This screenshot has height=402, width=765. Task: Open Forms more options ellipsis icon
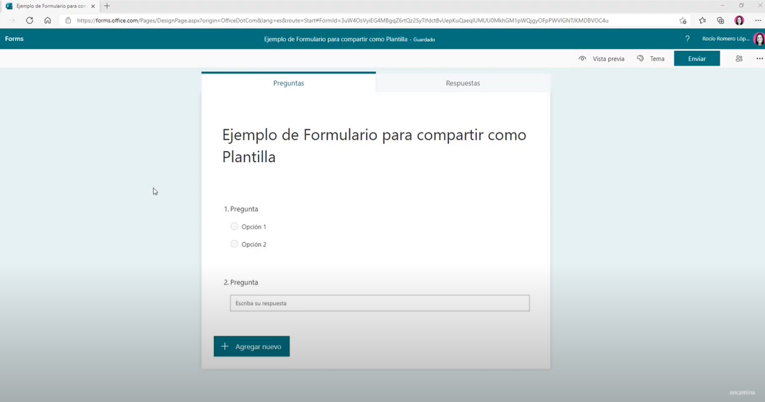point(759,58)
